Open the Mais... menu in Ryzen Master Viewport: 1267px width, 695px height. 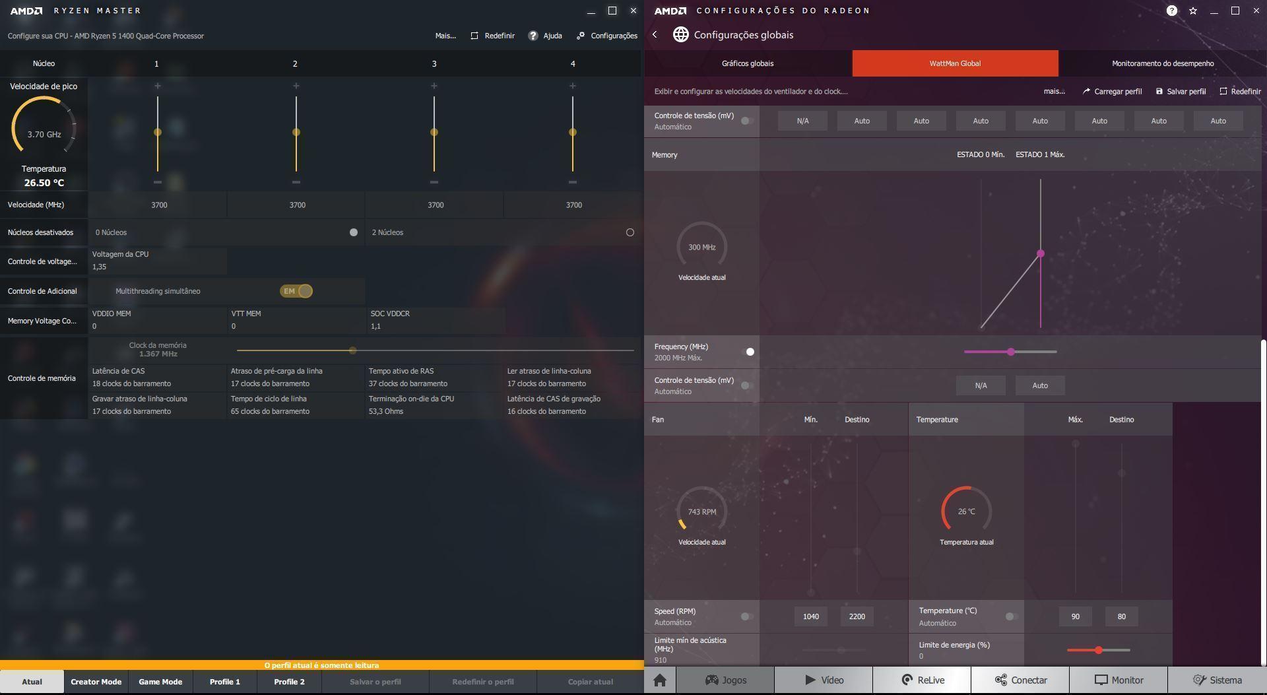(x=445, y=36)
